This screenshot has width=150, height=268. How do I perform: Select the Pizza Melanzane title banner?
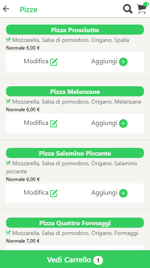click(x=75, y=91)
